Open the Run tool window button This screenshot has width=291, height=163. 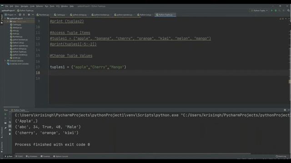coord(9,156)
